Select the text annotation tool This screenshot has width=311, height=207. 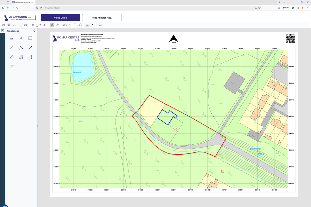point(30,57)
